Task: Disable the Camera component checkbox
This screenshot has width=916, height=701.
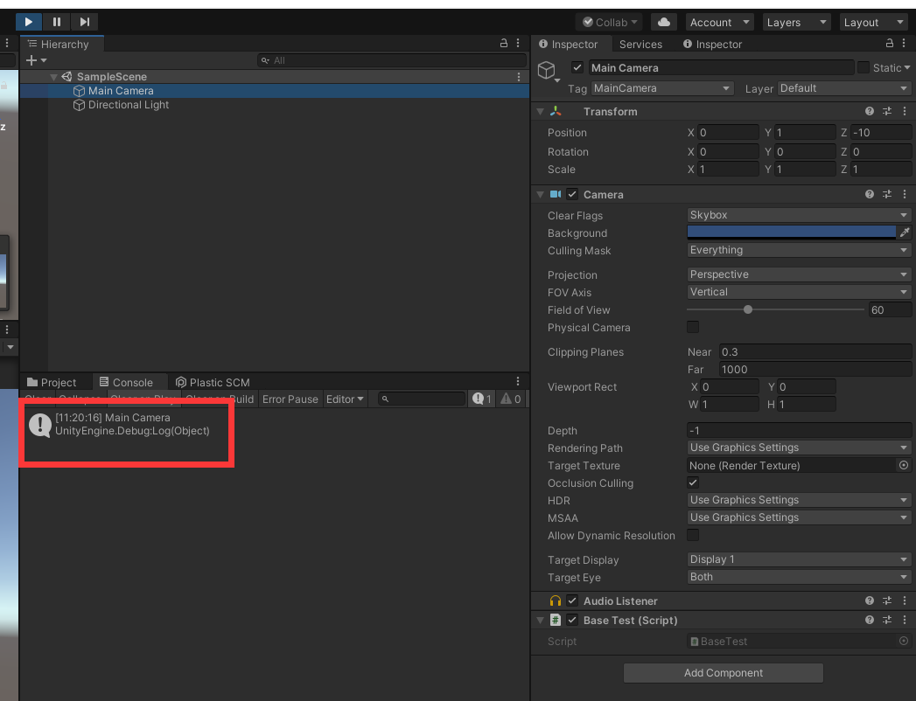Action: coord(572,194)
